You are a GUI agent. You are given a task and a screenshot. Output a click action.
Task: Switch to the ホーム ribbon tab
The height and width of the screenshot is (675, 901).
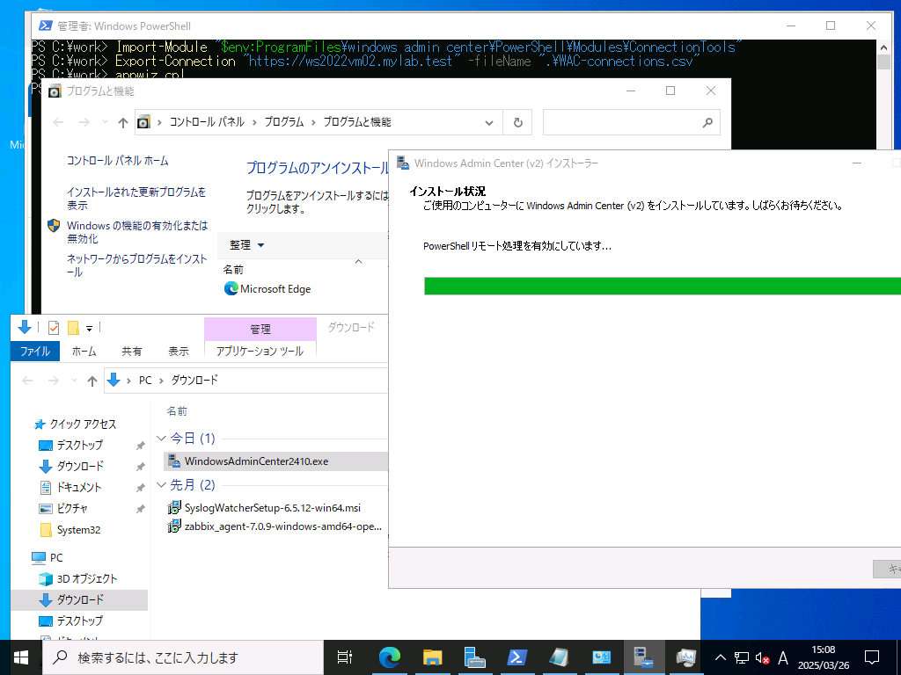point(84,352)
